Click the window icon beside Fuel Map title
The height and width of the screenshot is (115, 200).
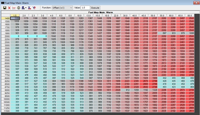coord(3,3)
